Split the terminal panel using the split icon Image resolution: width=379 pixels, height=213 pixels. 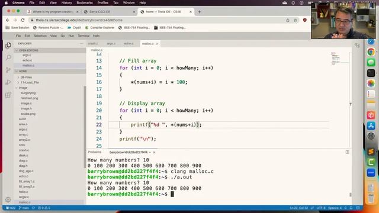(x=348, y=152)
